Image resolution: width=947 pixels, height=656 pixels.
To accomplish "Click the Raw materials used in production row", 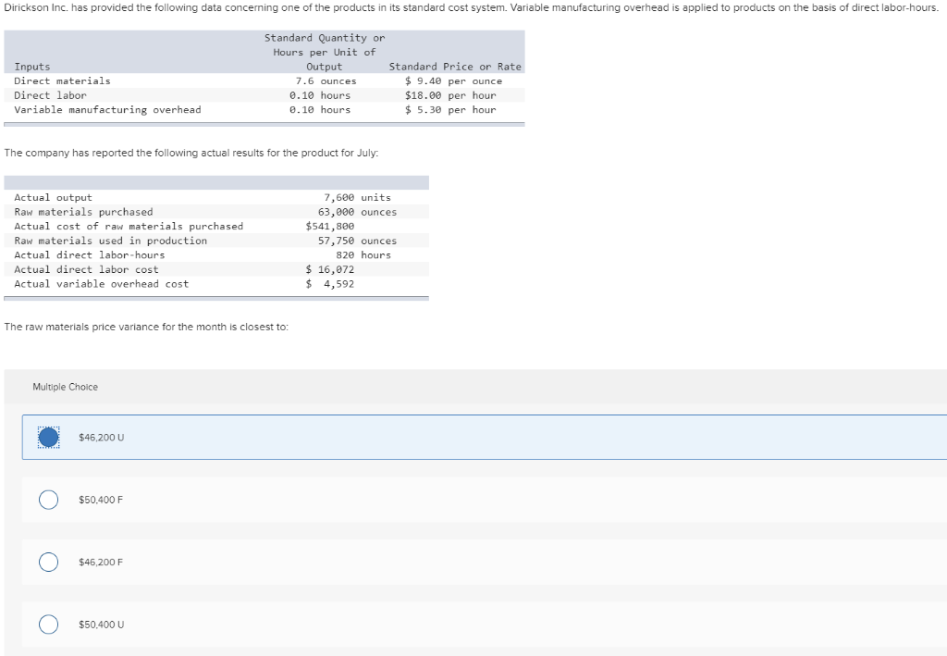I will pyautogui.click(x=111, y=240).
